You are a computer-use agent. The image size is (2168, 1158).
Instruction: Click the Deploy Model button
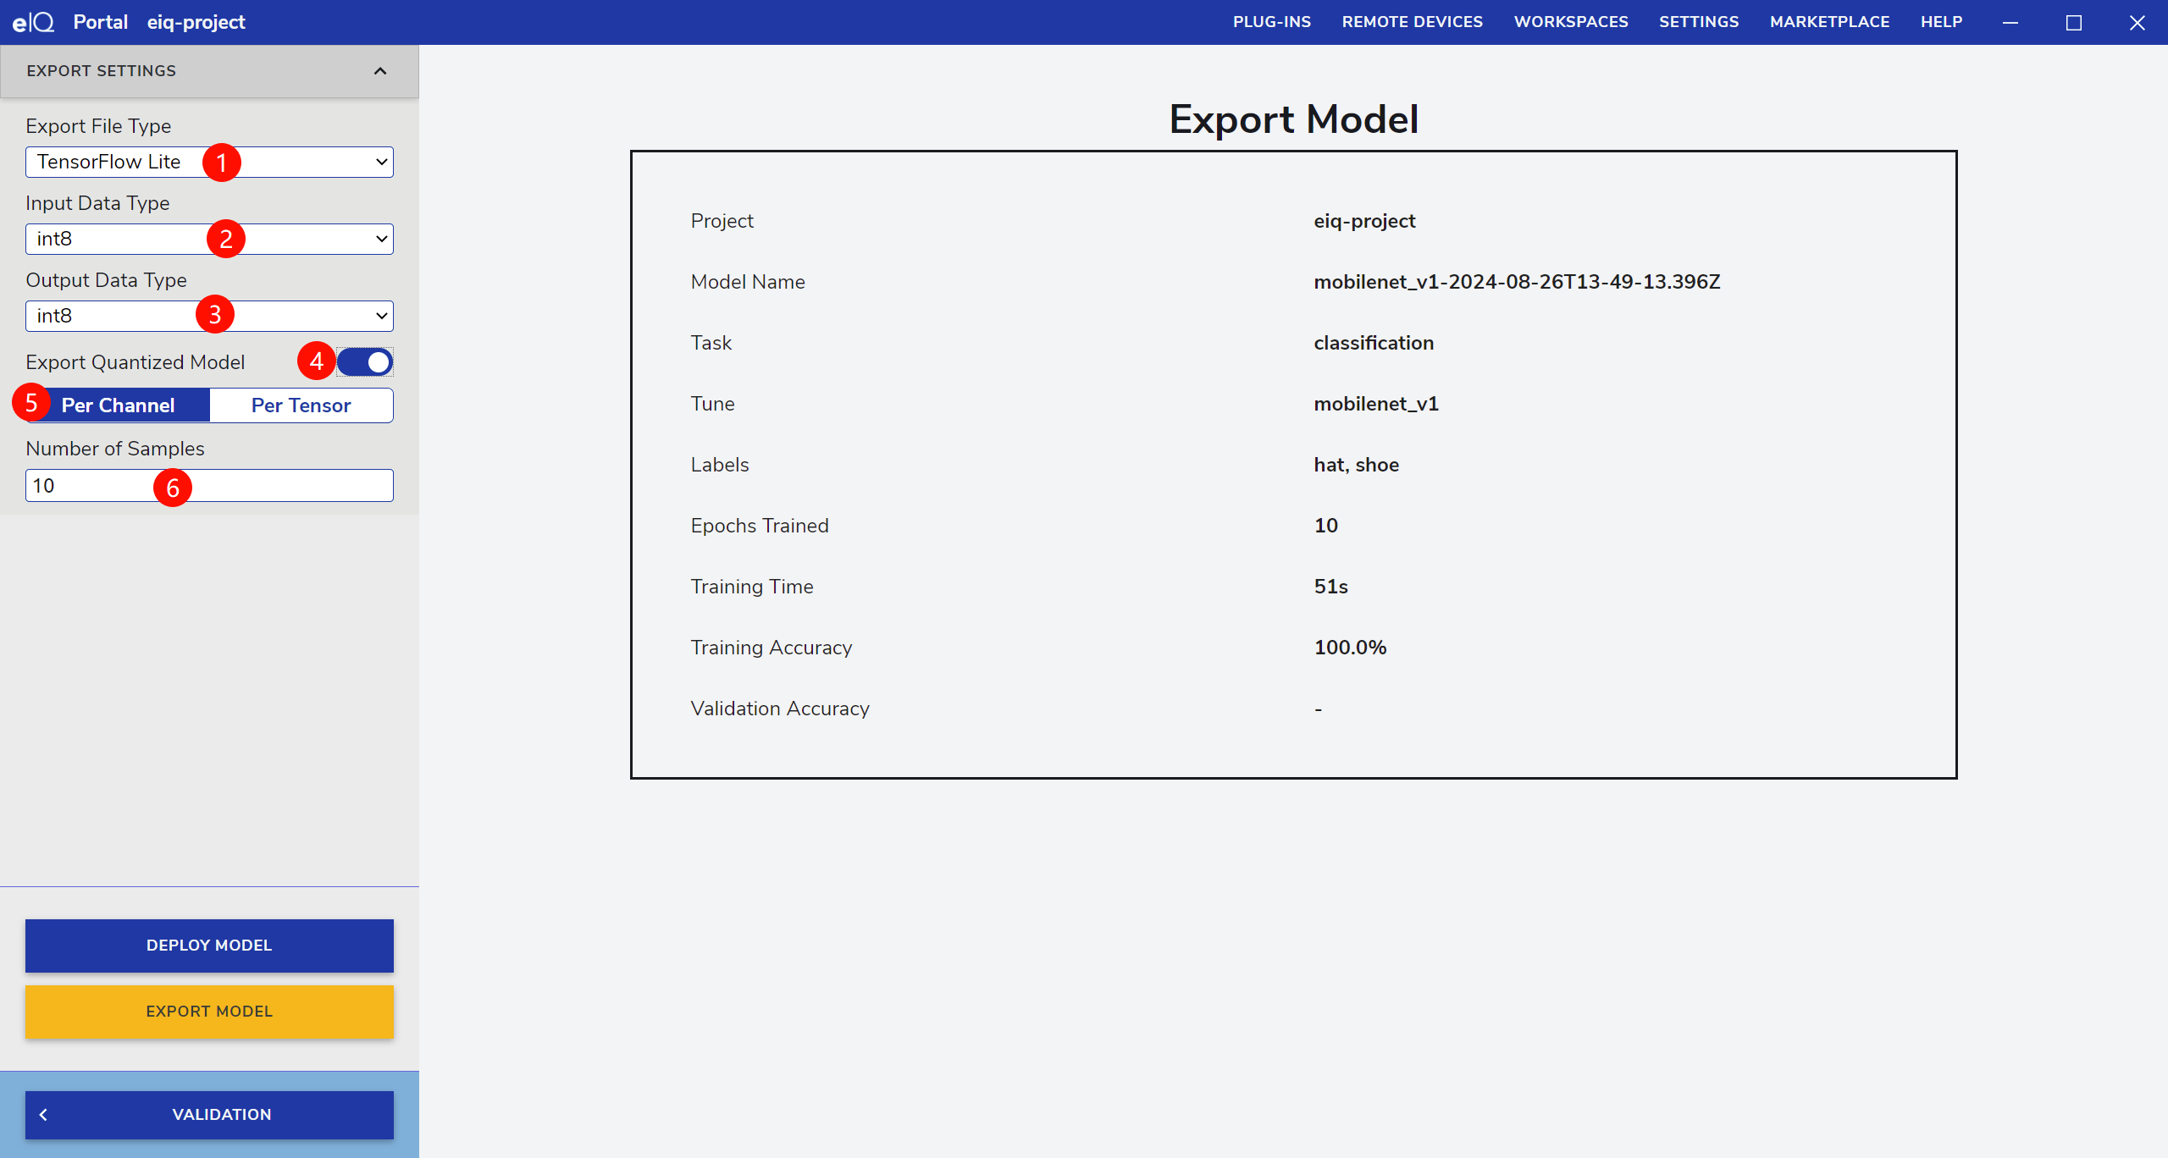coord(209,946)
